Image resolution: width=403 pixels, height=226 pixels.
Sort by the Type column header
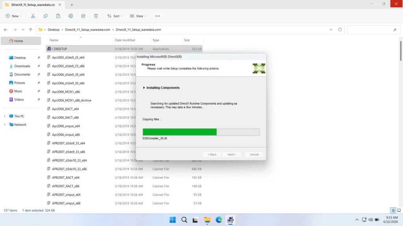tap(156, 40)
